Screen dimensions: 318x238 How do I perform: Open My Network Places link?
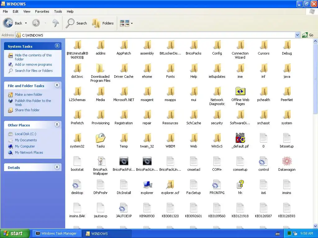pyautogui.click(x=29, y=152)
